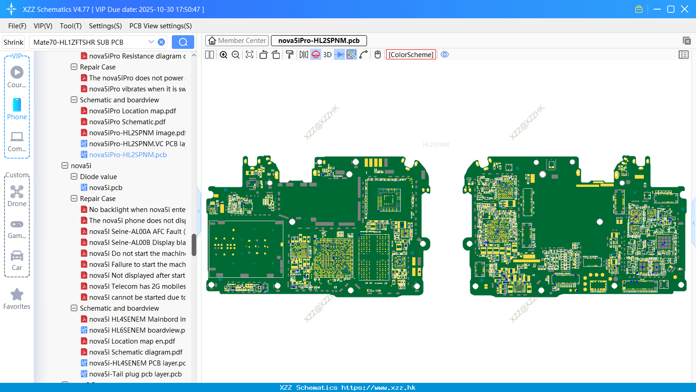Collapse the left file tree panel handle

[199, 211]
